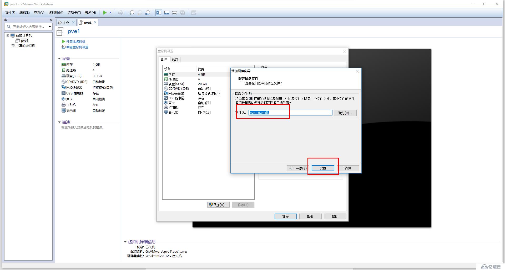Click the CD/DVD (IDE) icon in summary devices

click(63, 82)
